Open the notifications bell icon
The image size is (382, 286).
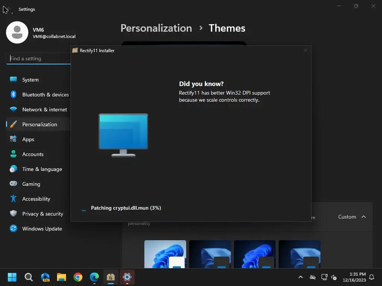coord(372,277)
